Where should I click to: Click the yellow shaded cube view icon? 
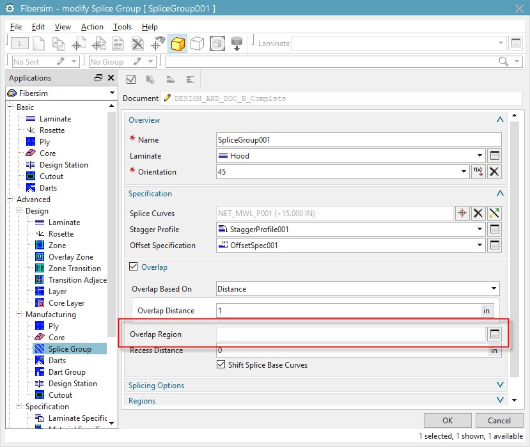coord(178,43)
